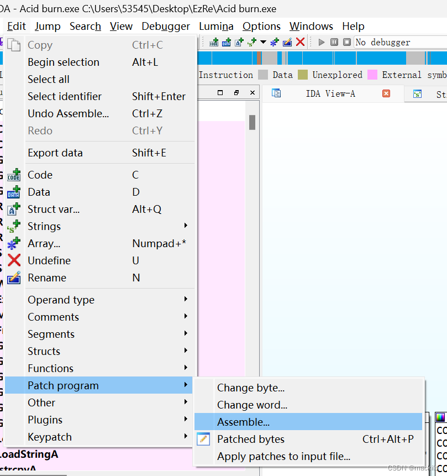Viewport: 447px width, 476px height.
Task: Open the Options menu
Action: tap(261, 27)
